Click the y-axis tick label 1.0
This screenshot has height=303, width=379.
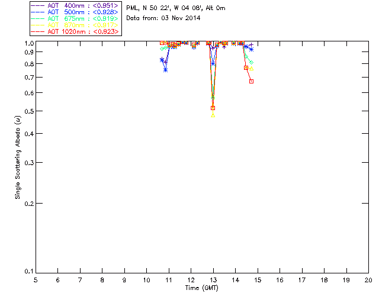click(29, 43)
